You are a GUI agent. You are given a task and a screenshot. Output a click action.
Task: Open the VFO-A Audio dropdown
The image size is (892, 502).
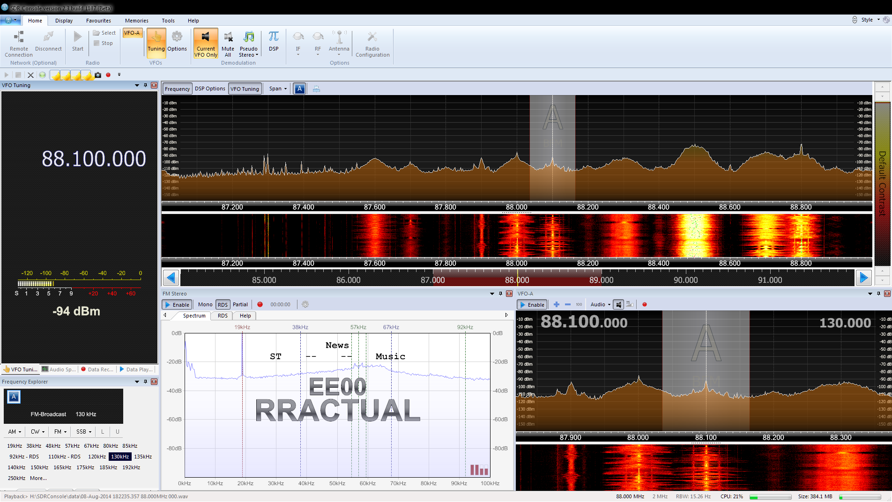tap(601, 304)
